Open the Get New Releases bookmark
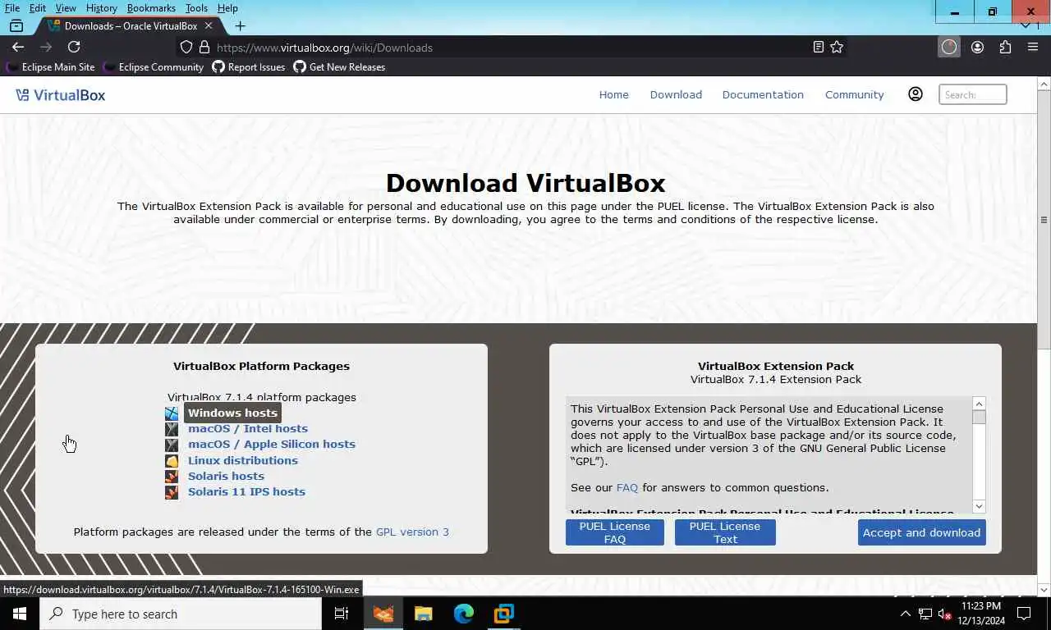The height and width of the screenshot is (630, 1051). coord(339,67)
